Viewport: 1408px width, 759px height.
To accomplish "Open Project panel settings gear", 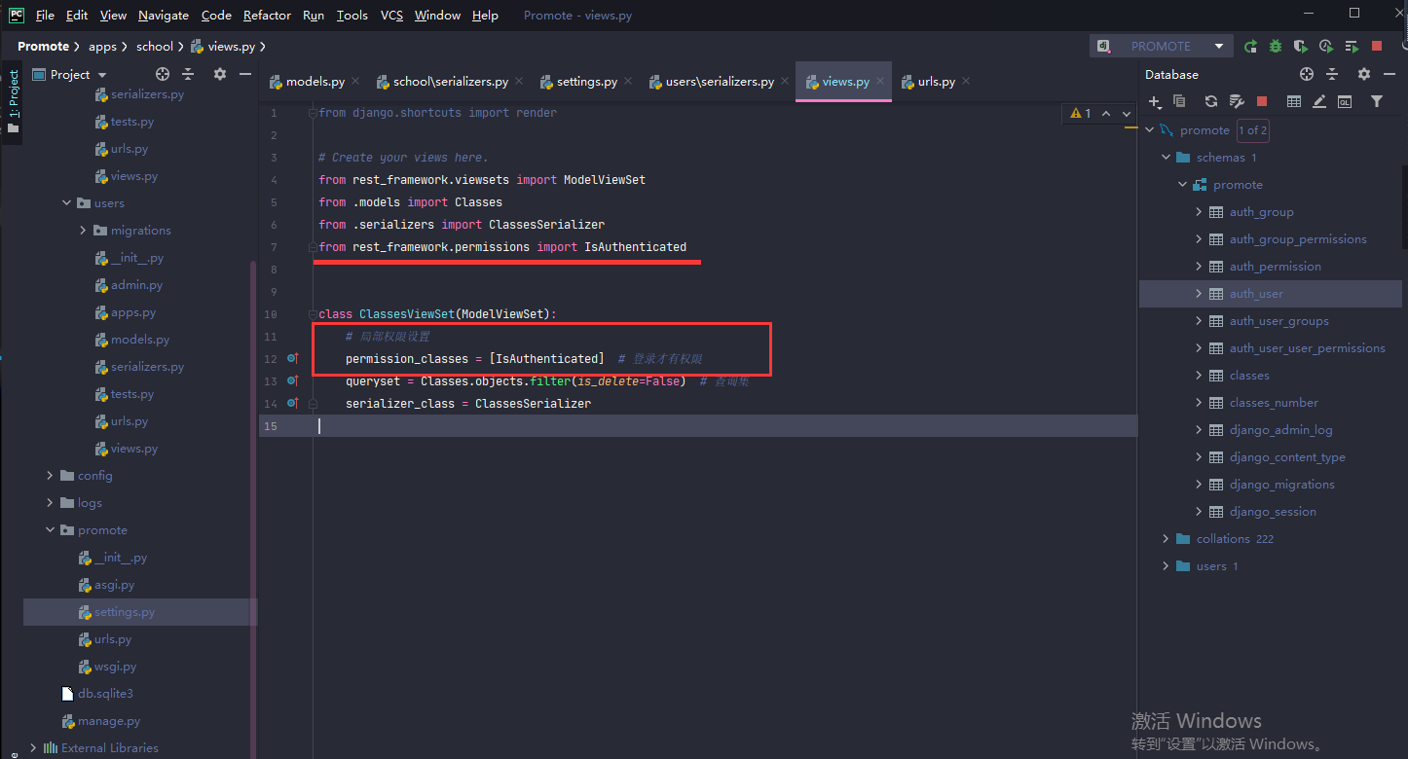I will 220,74.
